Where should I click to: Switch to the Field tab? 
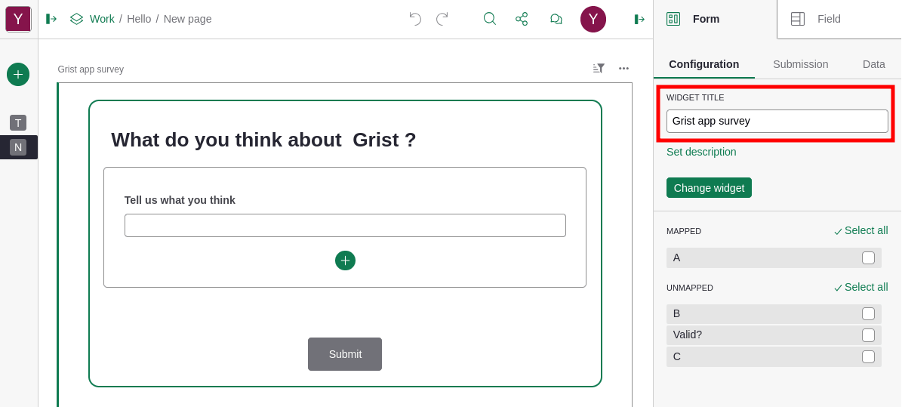(839, 19)
